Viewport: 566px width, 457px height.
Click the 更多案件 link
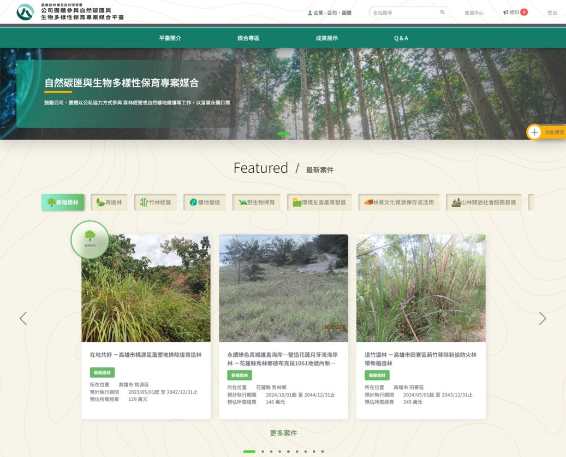(283, 433)
